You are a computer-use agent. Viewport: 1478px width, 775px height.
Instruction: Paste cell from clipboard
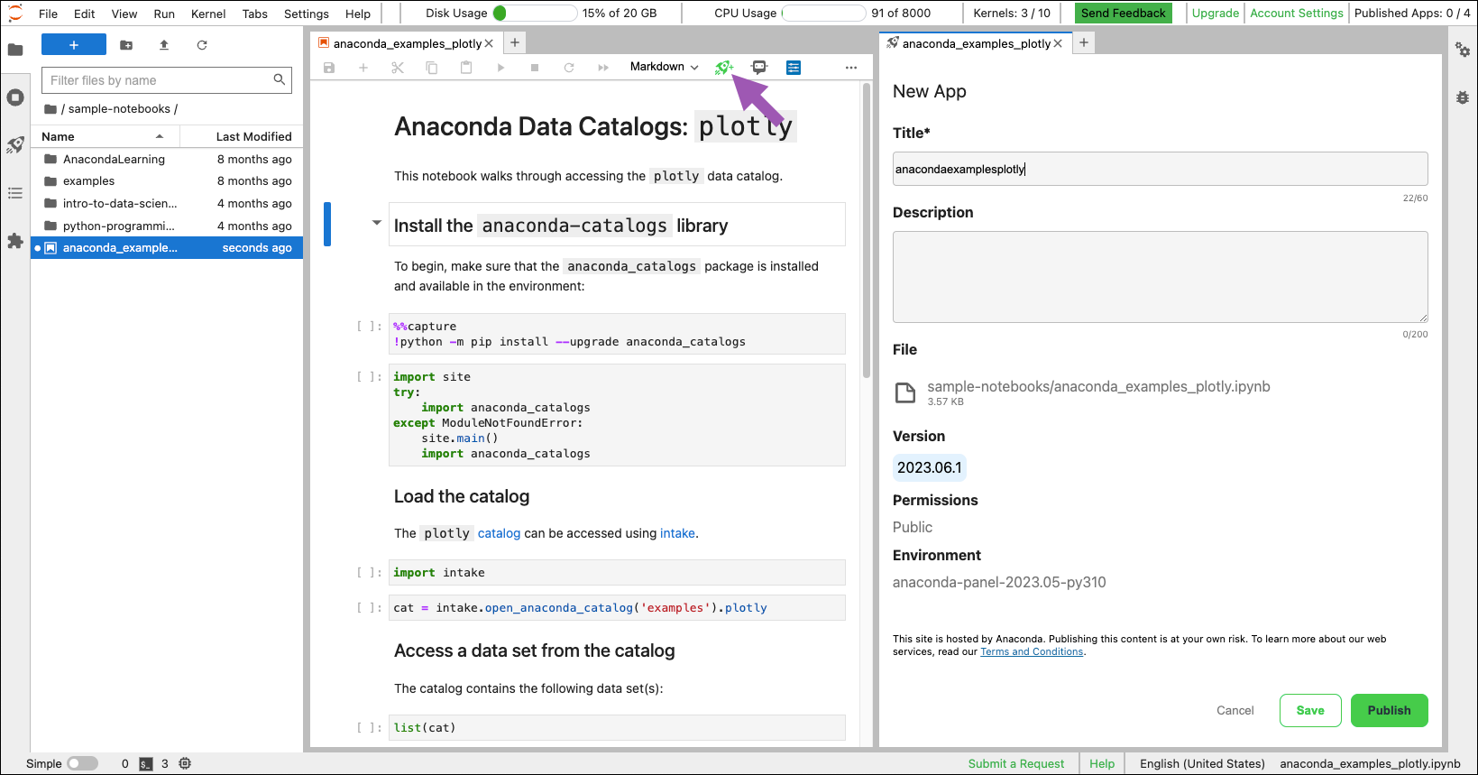466,68
